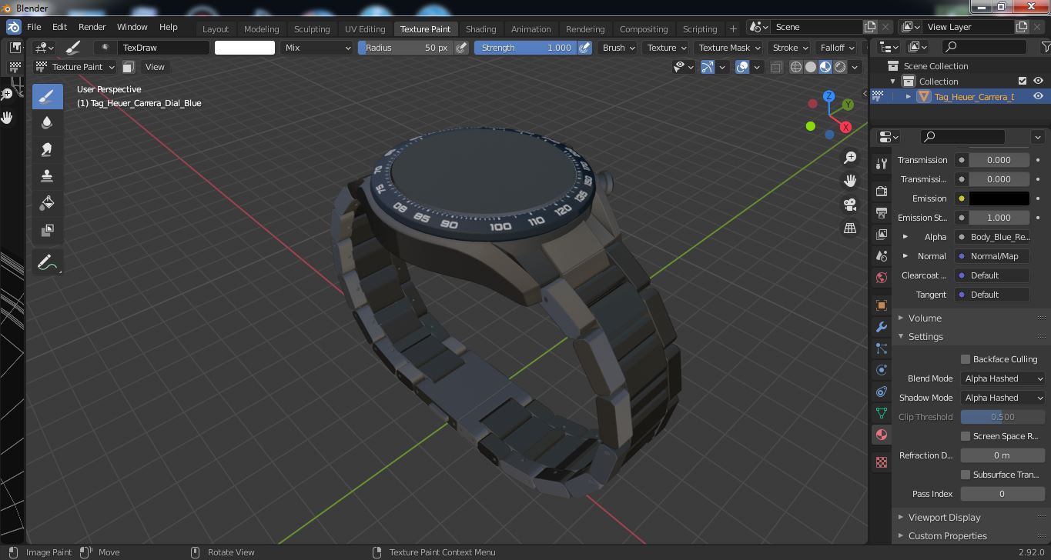1051x560 pixels.
Task: Toggle the show gizmo button
Action: pyautogui.click(x=708, y=67)
